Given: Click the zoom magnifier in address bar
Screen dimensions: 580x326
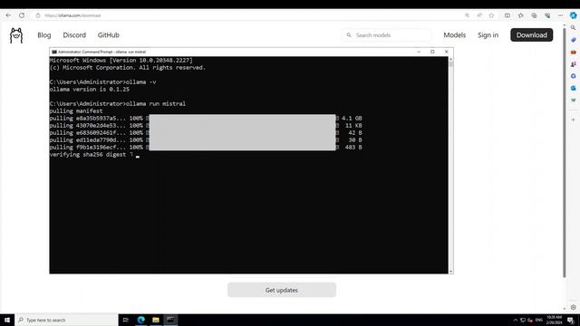Looking at the screenshot, I should (468, 15).
